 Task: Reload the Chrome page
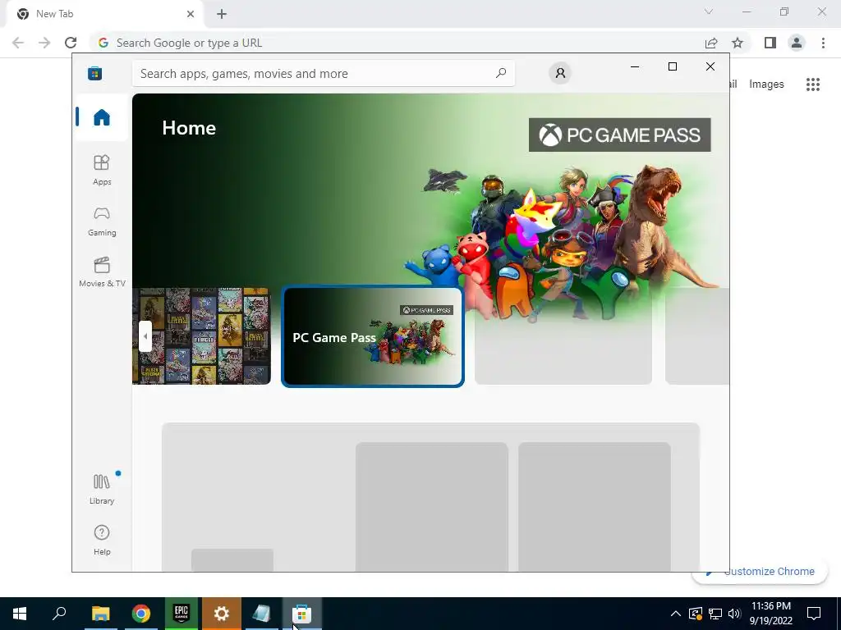coord(71,43)
